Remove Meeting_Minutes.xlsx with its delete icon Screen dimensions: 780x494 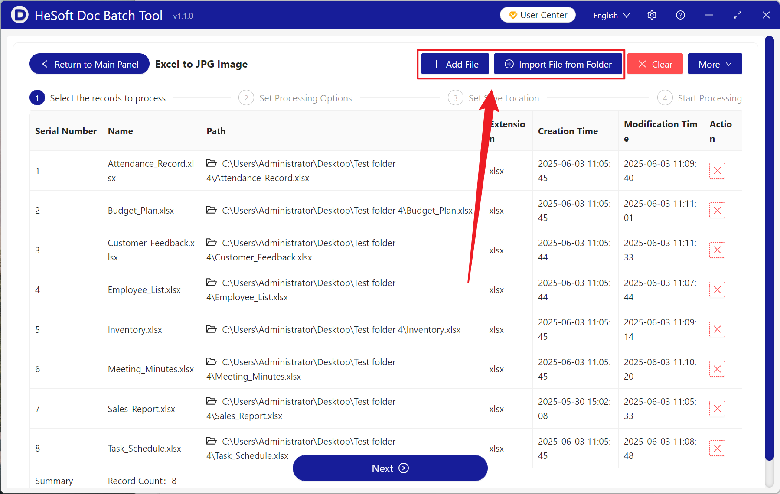(717, 369)
